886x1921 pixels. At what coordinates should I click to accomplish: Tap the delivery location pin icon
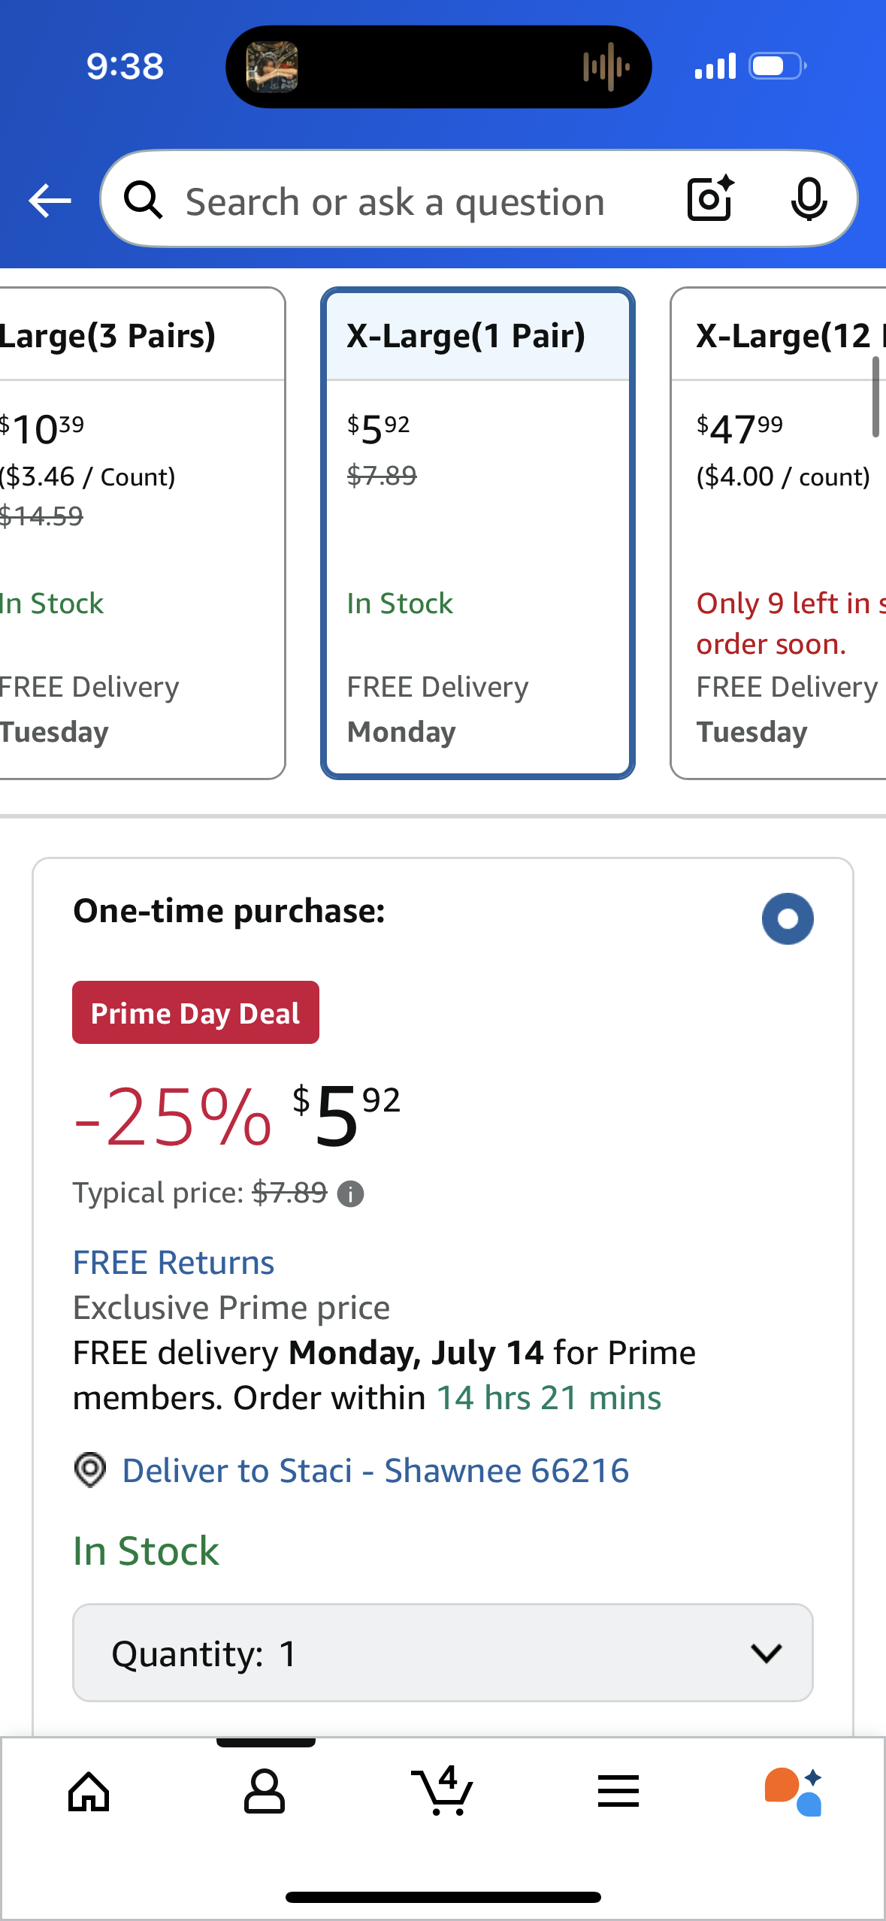click(x=90, y=1469)
